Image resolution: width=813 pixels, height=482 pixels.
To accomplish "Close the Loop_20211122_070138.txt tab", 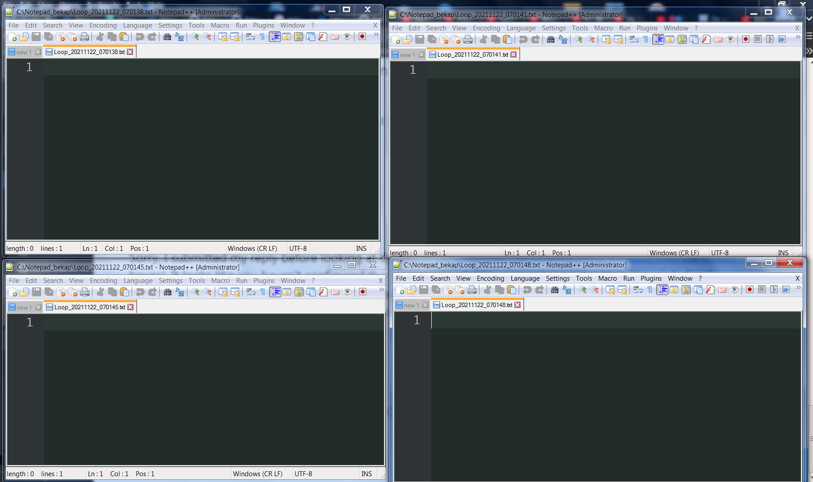I will pyautogui.click(x=130, y=52).
